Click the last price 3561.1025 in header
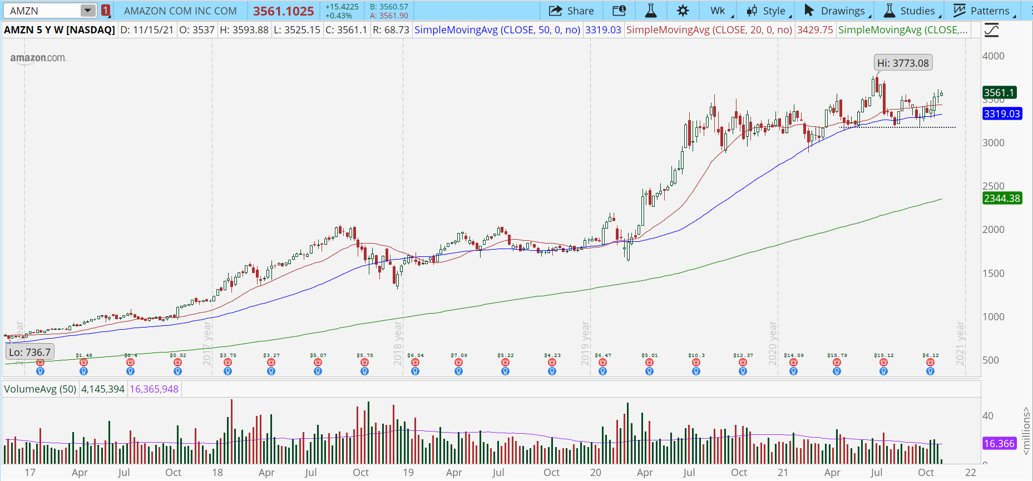 (284, 11)
